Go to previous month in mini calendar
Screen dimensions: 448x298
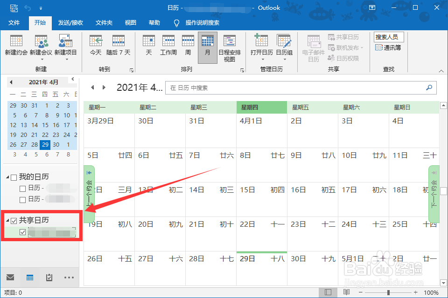(11, 82)
